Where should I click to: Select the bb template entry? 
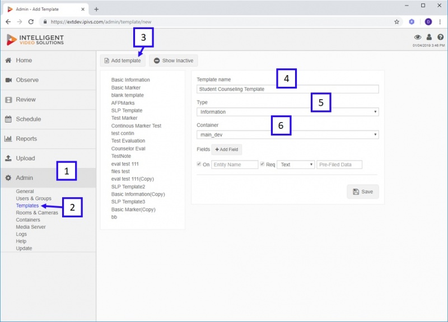click(114, 217)
